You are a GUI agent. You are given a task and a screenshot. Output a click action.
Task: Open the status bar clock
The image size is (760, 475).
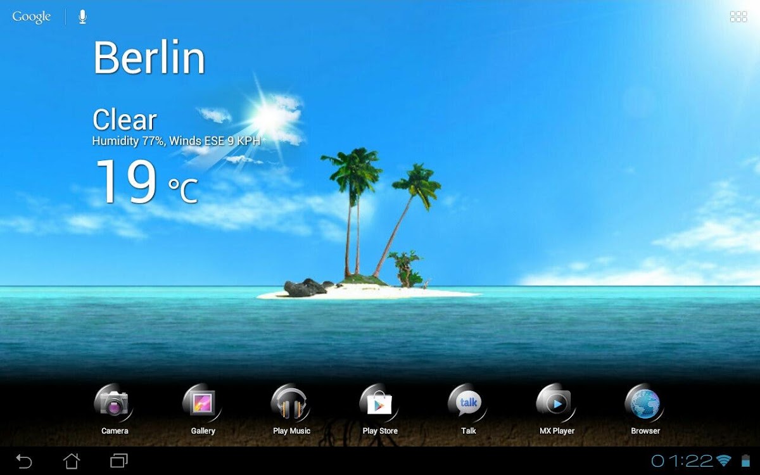pos(683,460)
